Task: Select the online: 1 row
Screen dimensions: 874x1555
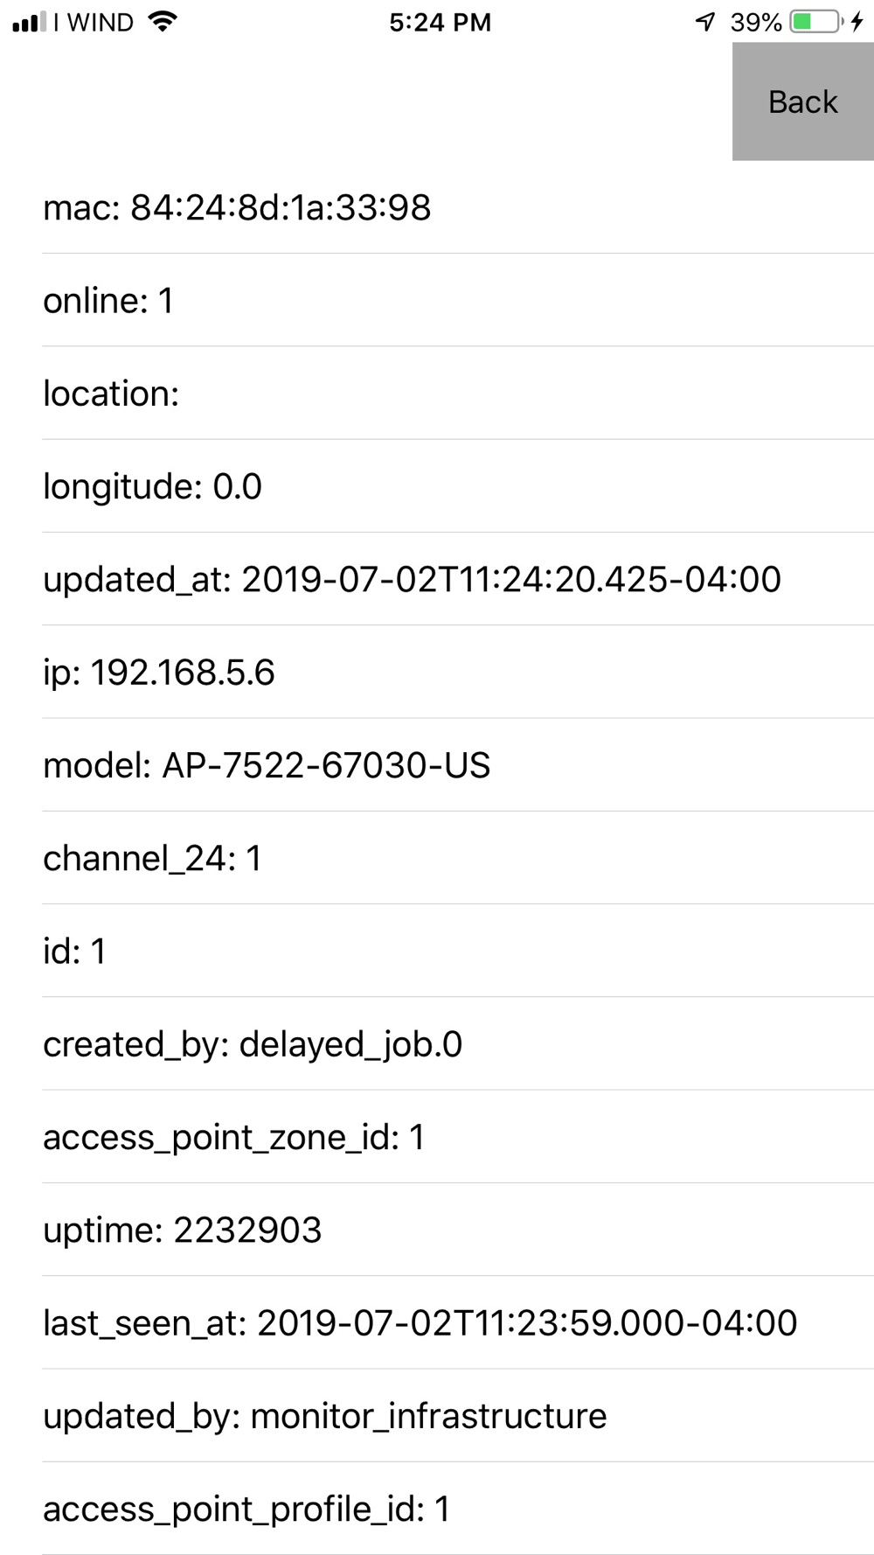Action: (458, 300)
